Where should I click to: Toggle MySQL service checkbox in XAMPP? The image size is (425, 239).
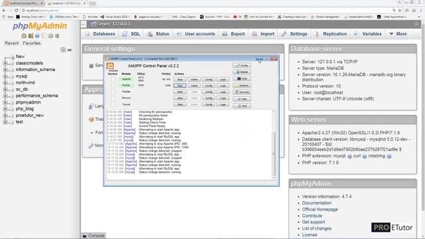[113, 86]
